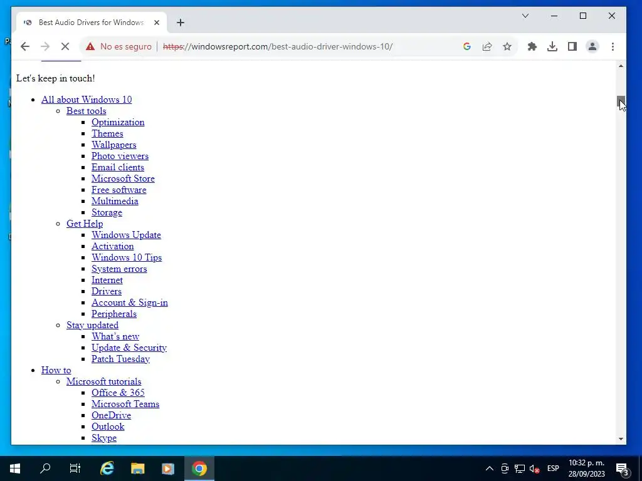Open 'All about Windows 10' link
642x481 pixels.
[87, 100]
